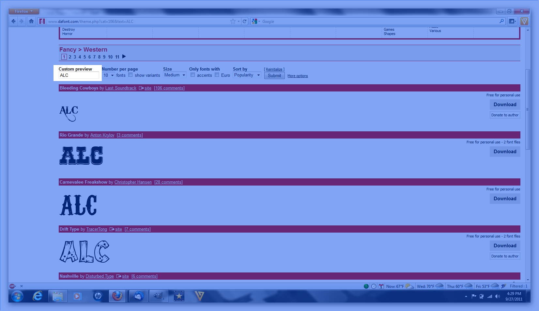Click the Custom preview text field
This screenshot has height=311, width=539.
tap(79, 75)
